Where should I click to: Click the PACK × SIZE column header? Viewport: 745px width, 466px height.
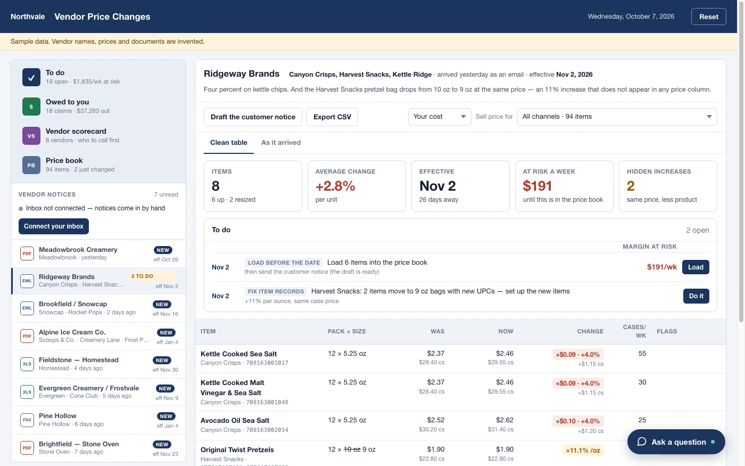(347, 331)
